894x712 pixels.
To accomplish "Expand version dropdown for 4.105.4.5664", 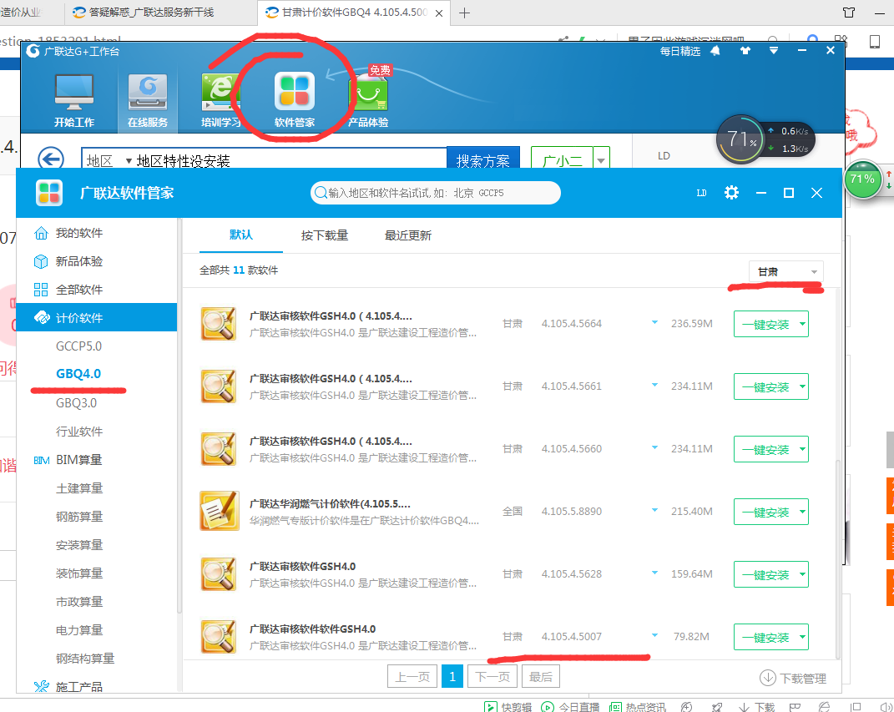I will tap(654, 323).
